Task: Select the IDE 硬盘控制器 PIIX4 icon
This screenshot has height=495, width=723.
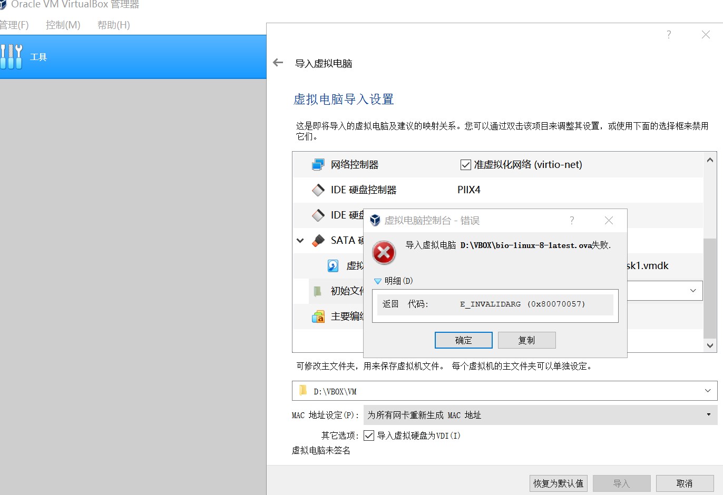Action: pyautogui.click(x=318, y=190)
